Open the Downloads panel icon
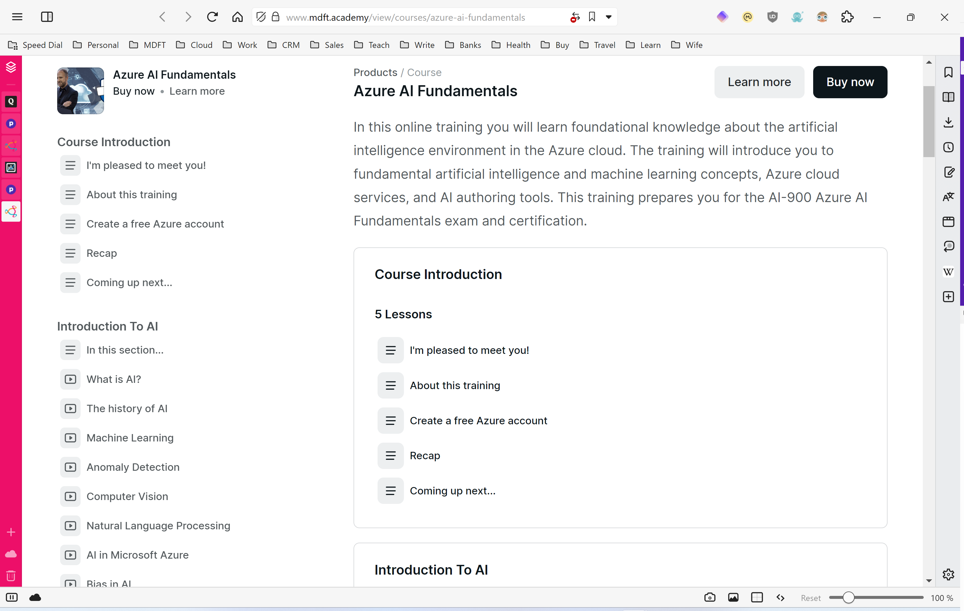 coord(948,122)
